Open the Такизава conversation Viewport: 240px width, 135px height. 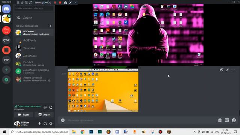tap(34, 48)
